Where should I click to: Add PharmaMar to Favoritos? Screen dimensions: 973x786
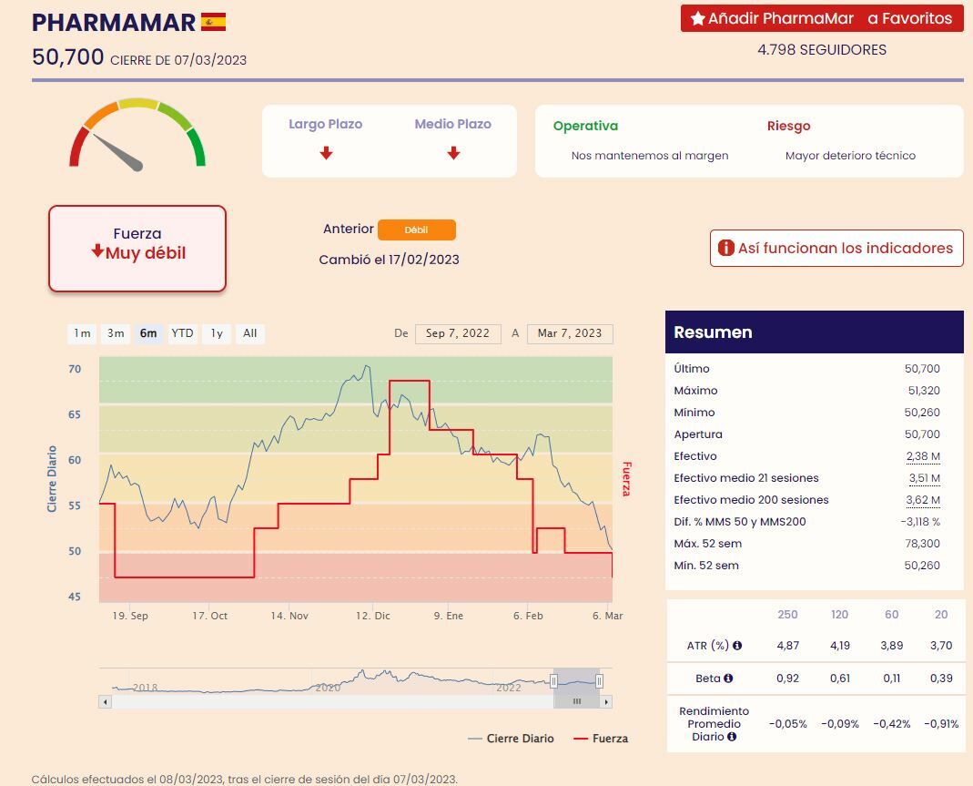(822, 18)
